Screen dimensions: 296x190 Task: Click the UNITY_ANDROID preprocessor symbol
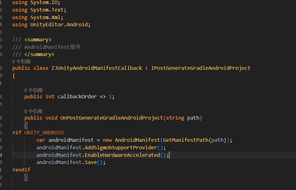(x=44, y=132)
